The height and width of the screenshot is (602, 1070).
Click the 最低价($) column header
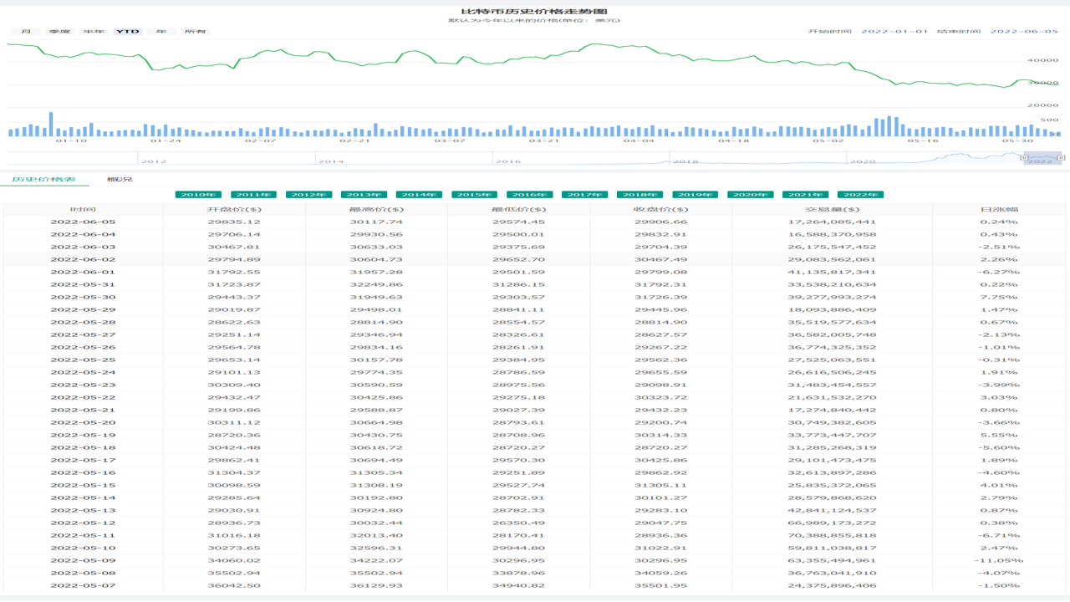(518, 210)
